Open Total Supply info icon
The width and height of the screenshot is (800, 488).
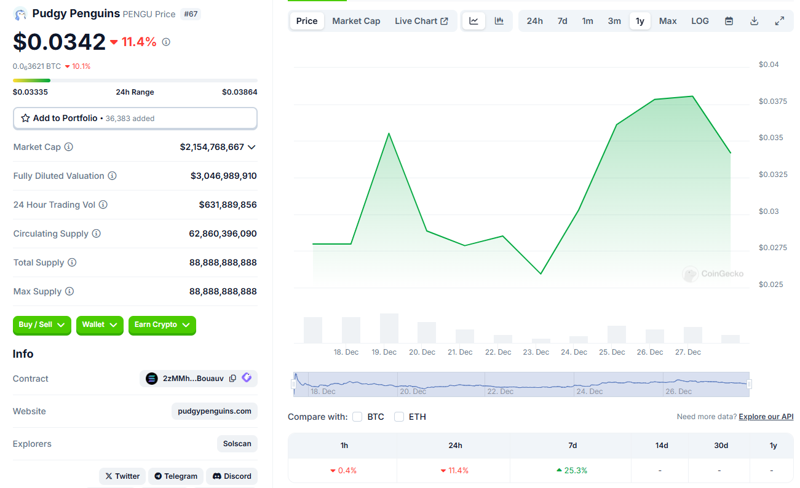(72, 262)
